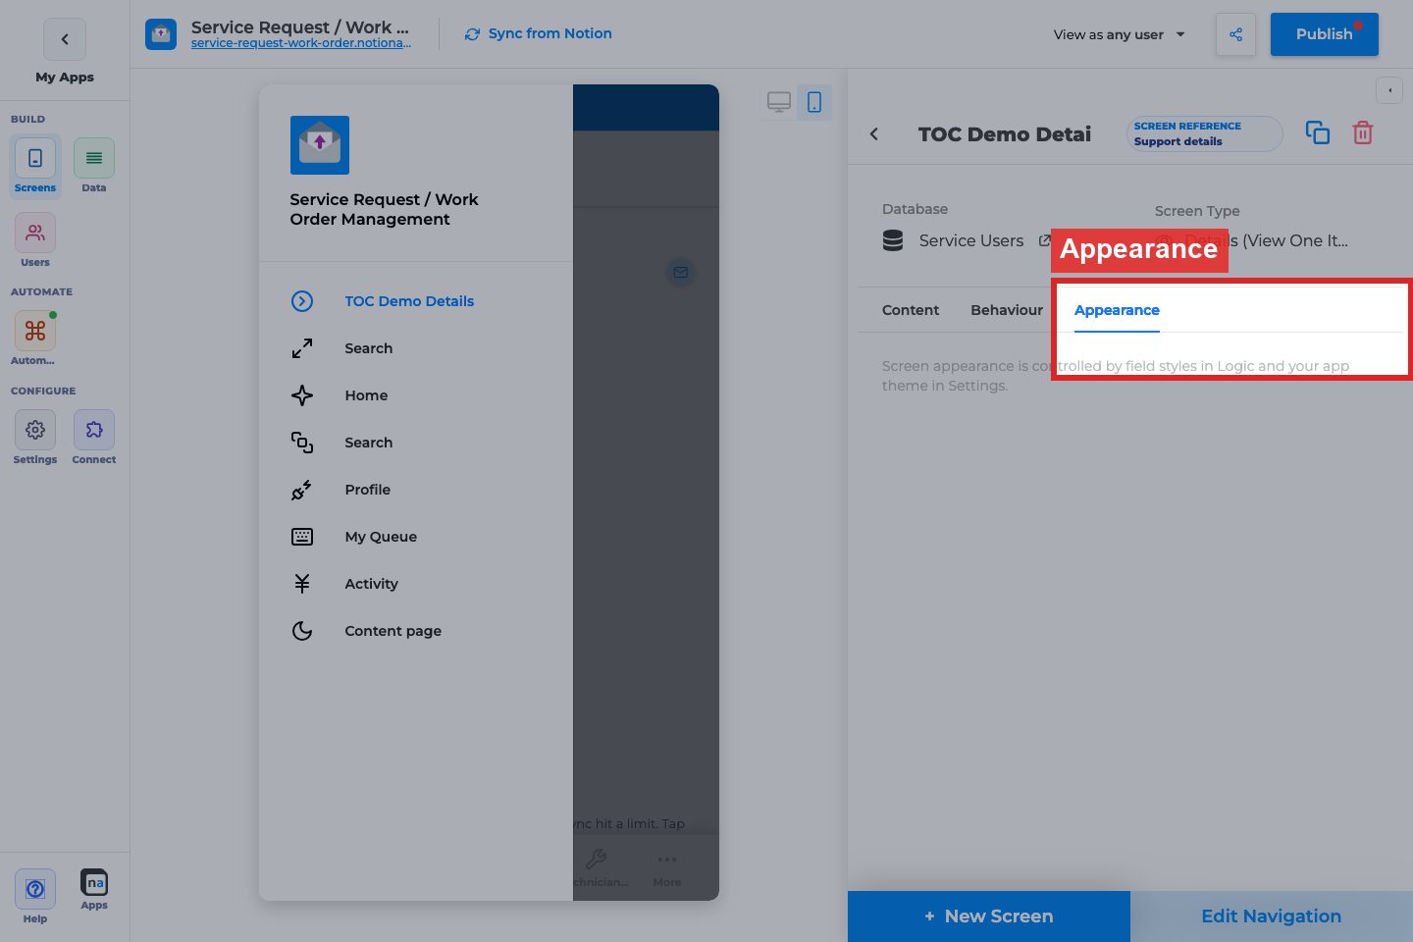The width and height of the screenshot is (1413, 942).
Task: Select Activity in navigation menu
Action: pyautogui.click(x=416, y=584)
